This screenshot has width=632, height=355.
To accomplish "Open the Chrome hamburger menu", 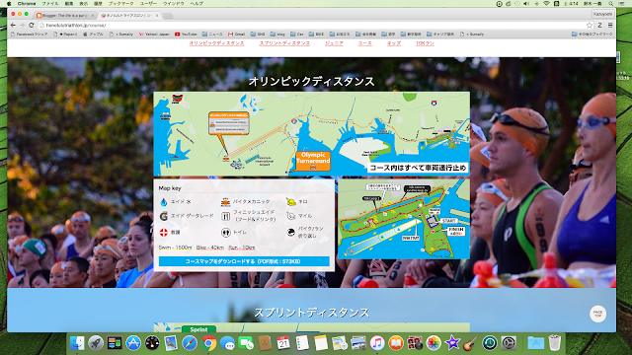I will [610, 25].
